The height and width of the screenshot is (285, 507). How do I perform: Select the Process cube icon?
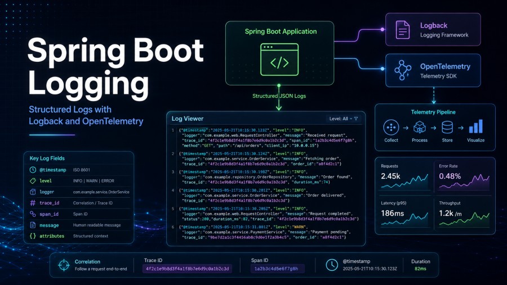(x=419, y=128)
